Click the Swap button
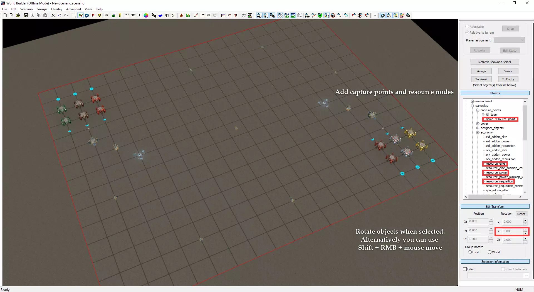Viewport: 534px width, 292px height. click(x=508, y=71)
